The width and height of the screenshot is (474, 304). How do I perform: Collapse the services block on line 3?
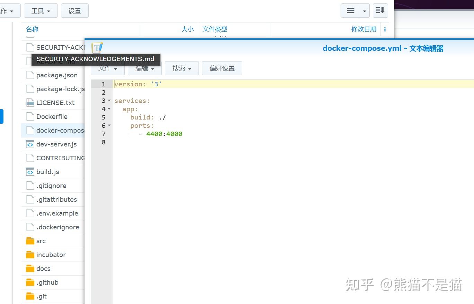[x=109, y=101]
